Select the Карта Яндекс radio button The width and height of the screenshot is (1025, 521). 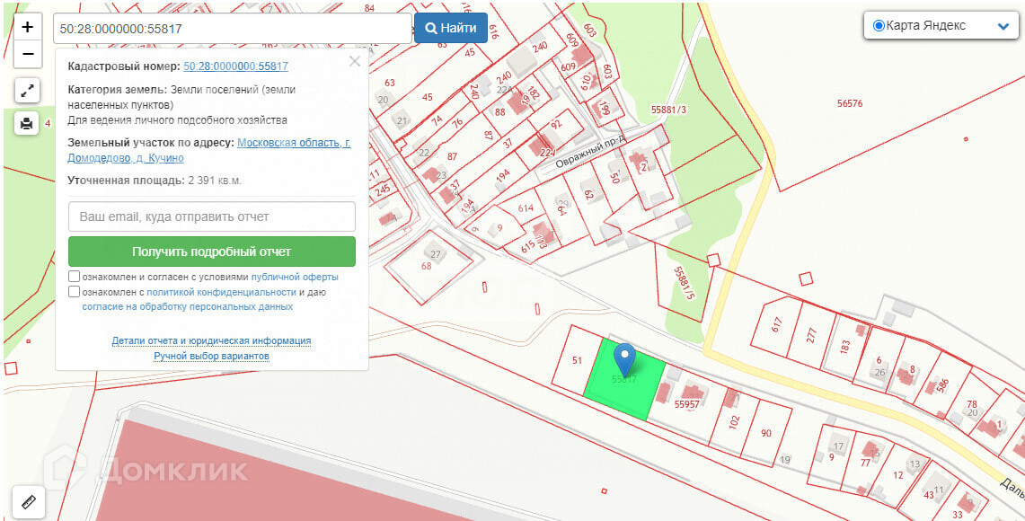click(879, 25)
